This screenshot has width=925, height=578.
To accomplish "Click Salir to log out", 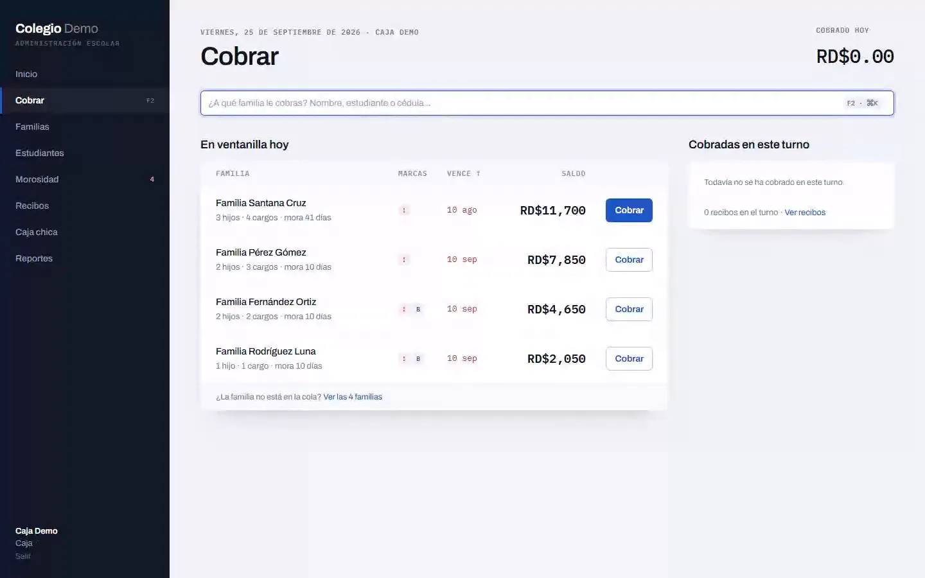I will pyautogui.click(x=23, y=556).
